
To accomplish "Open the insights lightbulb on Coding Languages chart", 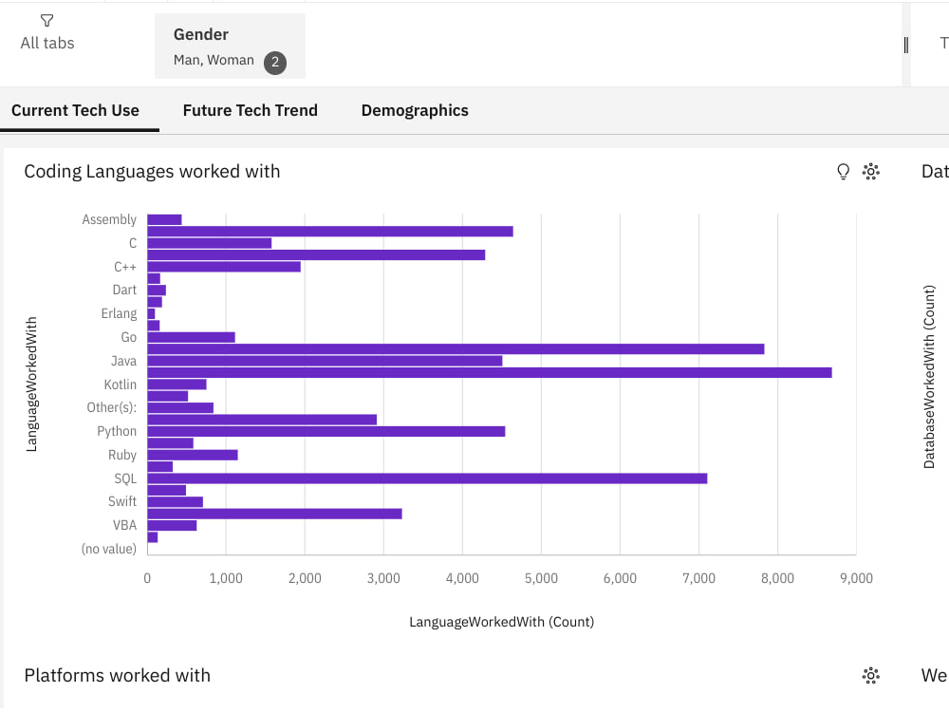I will [843, 172].
